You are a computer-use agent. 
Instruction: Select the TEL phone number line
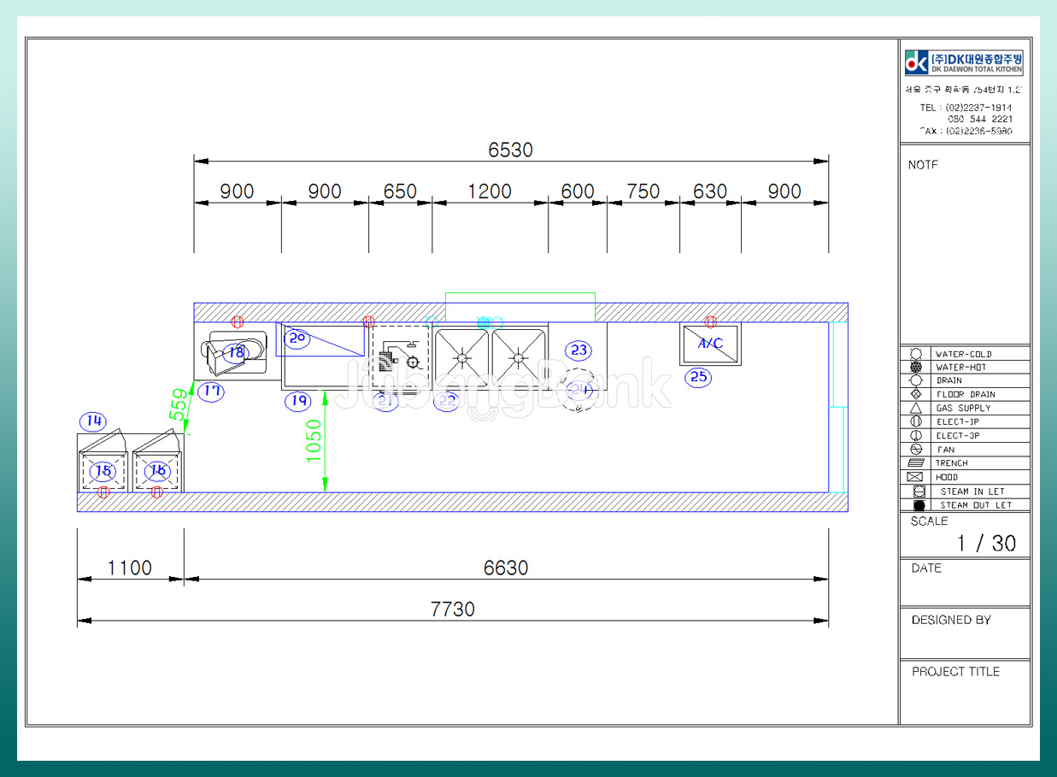(966, 108)
